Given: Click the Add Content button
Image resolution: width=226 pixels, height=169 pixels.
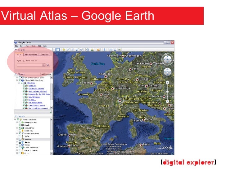Looking at the screenshot, I should coord(46,74).
